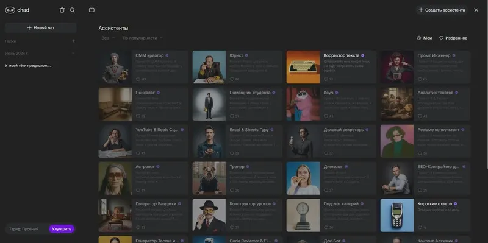Open the Все filter dropdown
488x243 pixels.
coord(108,38)
